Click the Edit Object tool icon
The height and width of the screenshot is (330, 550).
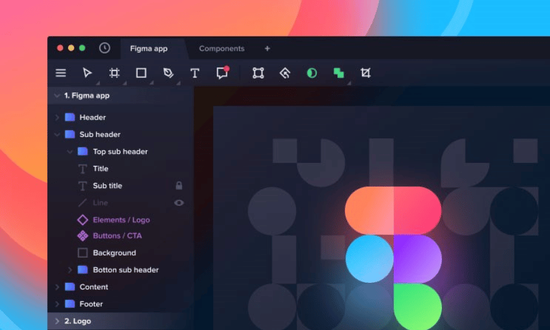[x=258, y=73]
